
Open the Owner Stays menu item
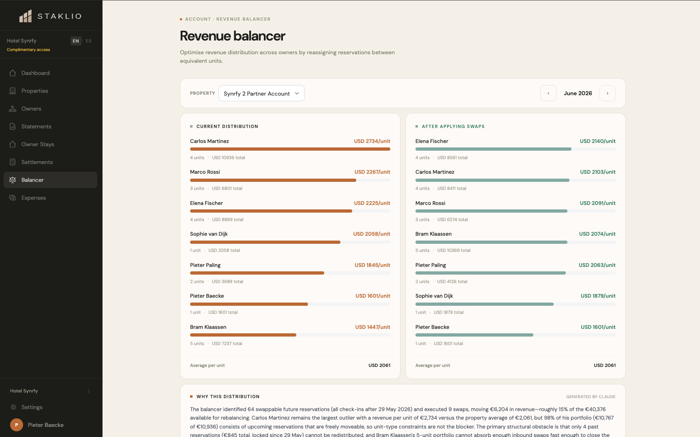tap(50, 144)
